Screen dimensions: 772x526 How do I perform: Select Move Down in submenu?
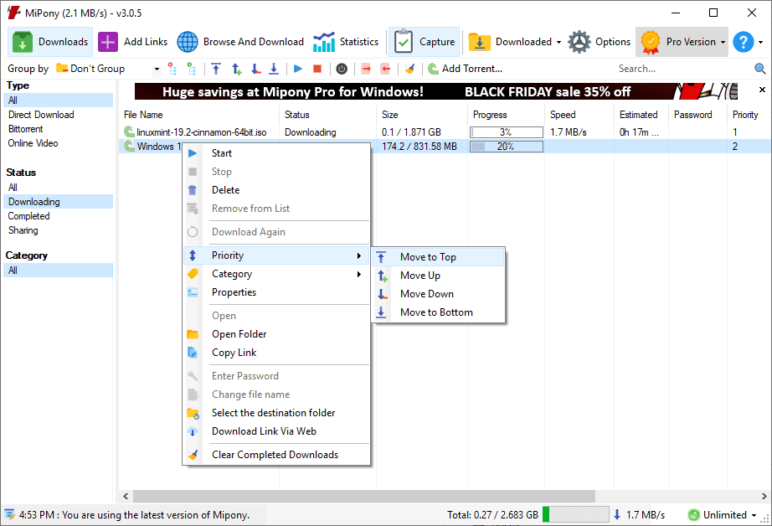[438, 294]
